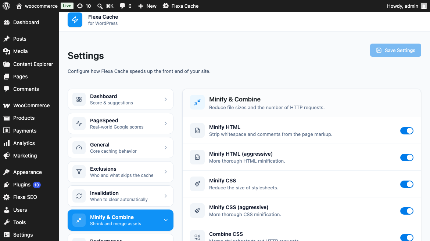Screen dimensions: 430x241
Task: Click the General speedometer icon
Action: tap(79, 148)
